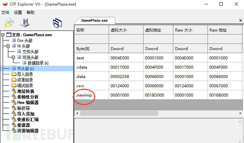
Task: Click the file icon beside 文件: GamePlaza.exe
Action: pyautogui.click(x=8, y=35)
